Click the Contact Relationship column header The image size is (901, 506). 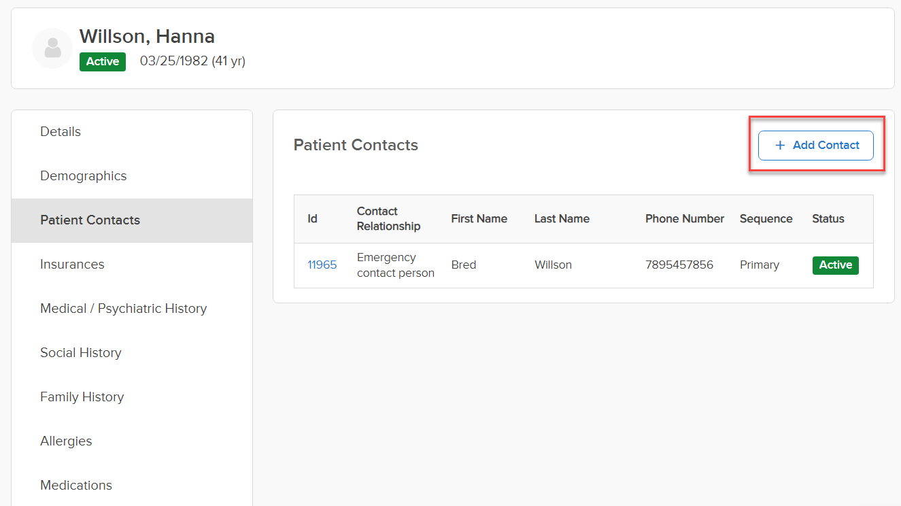pos(388,219)
